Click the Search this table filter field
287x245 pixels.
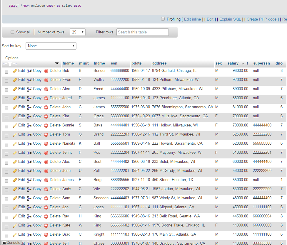coord(142,32)
